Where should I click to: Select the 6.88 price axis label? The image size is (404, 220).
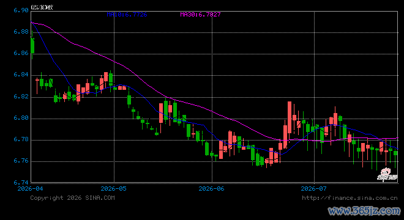[21, 32]
